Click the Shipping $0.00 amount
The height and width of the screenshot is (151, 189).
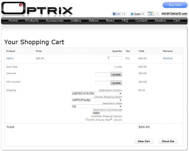pyautogui.click(x=142, y=90)
